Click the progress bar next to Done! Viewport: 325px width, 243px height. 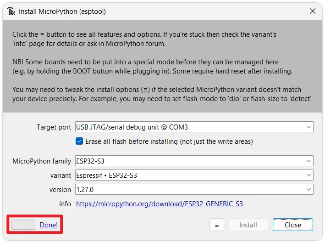(23, 225)
